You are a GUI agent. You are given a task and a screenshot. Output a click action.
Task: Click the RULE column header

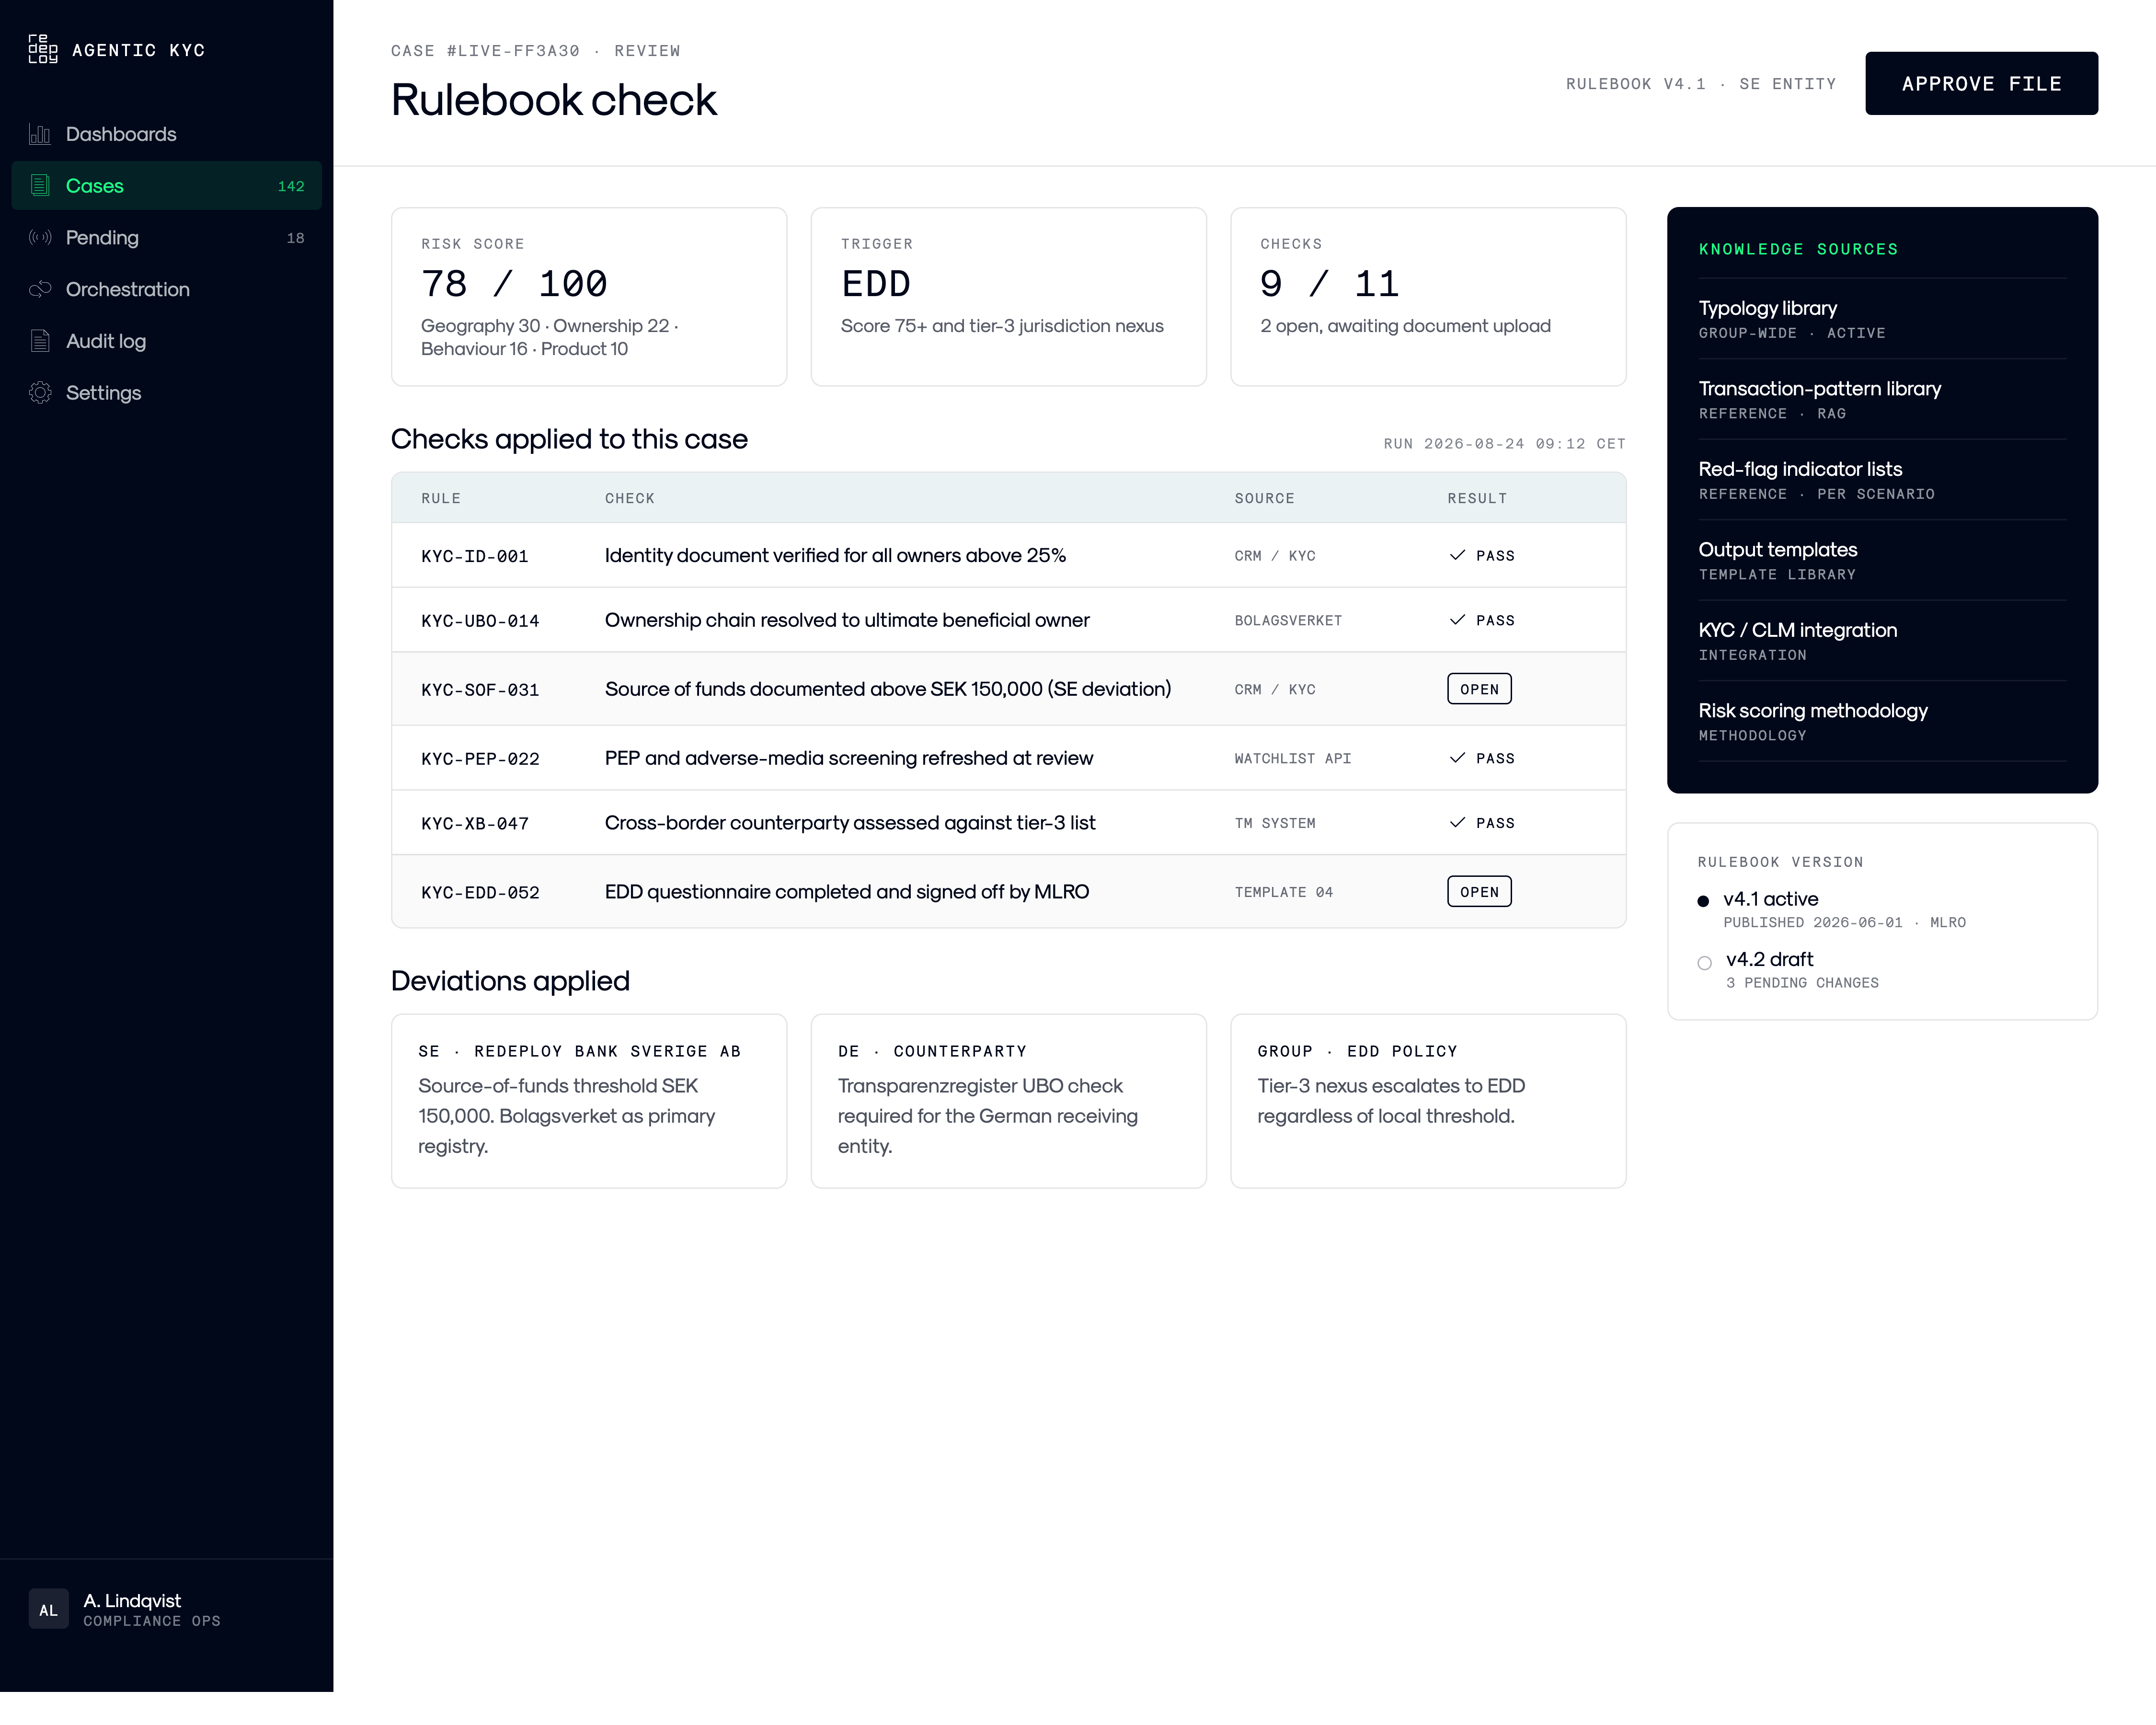click(x=441, y=499)
